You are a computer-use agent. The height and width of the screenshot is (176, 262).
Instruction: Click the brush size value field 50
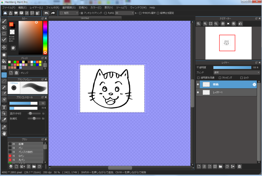click(x=43, y=103)
